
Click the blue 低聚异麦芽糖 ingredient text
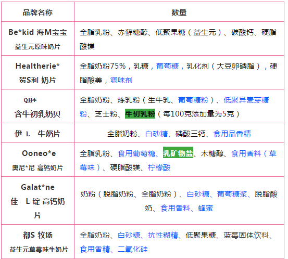click(x=246, y=100)
